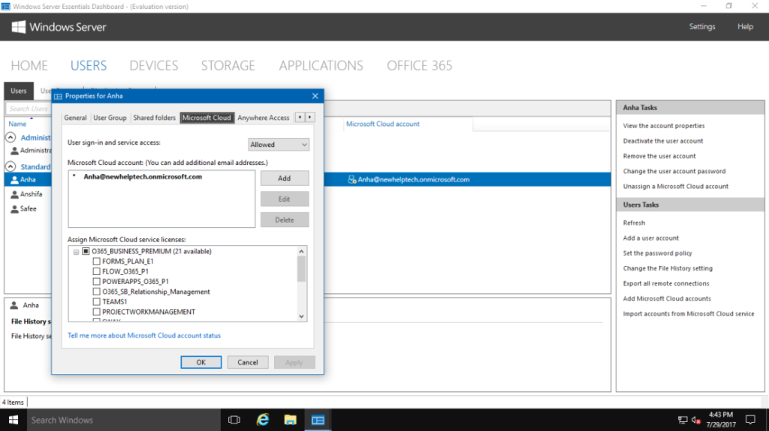The height and width of the screenshot is (431, 769).
Task: Open the network tray icon
Action: pos(682,420)
